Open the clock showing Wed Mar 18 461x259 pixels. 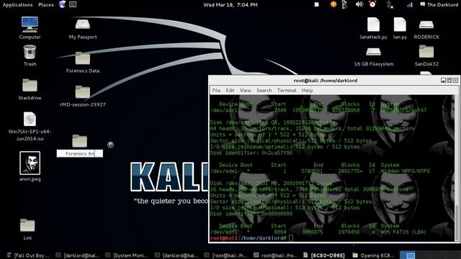(x=230, y=5)
